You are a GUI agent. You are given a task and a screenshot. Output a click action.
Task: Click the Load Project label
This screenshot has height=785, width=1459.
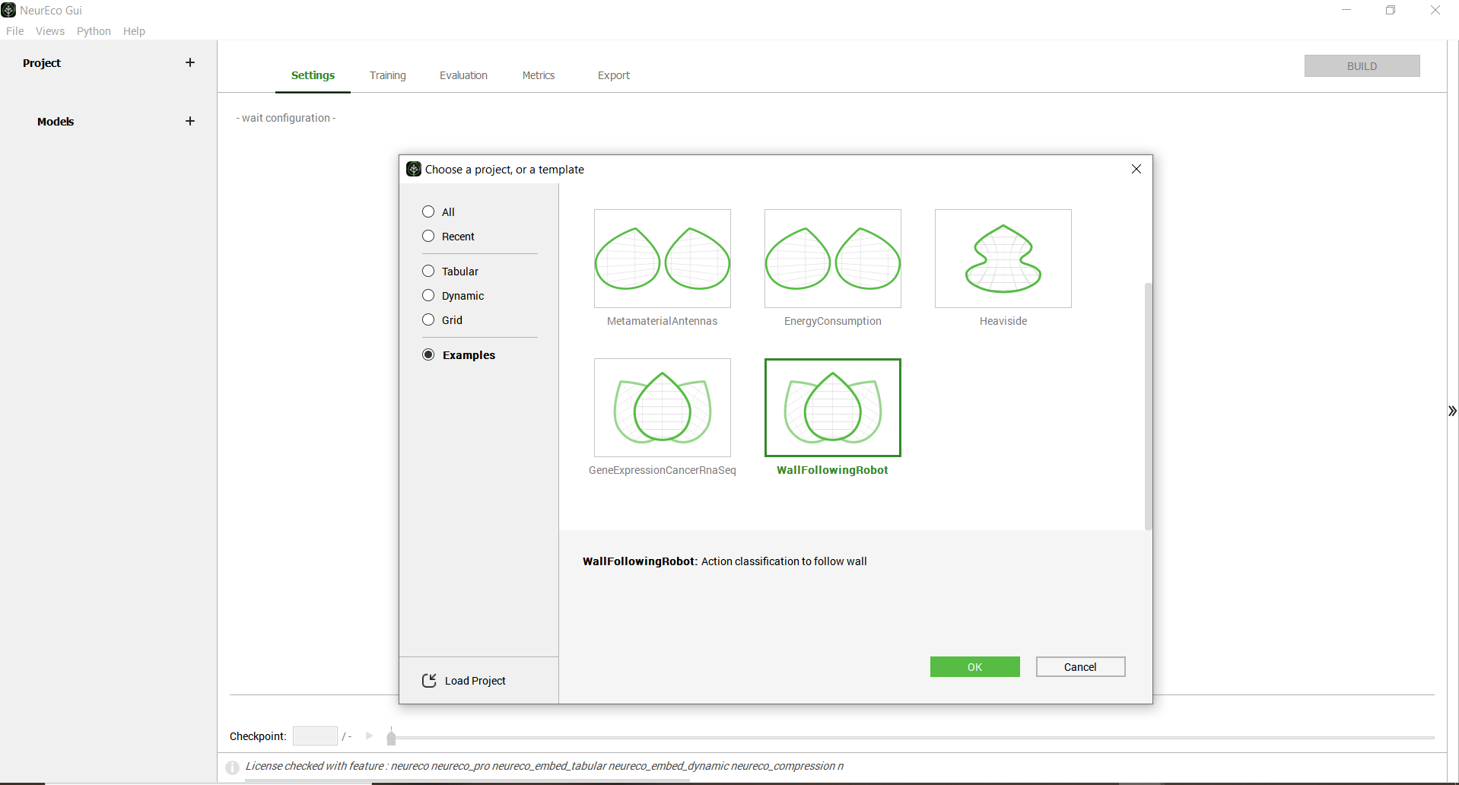tap(475, 681)
